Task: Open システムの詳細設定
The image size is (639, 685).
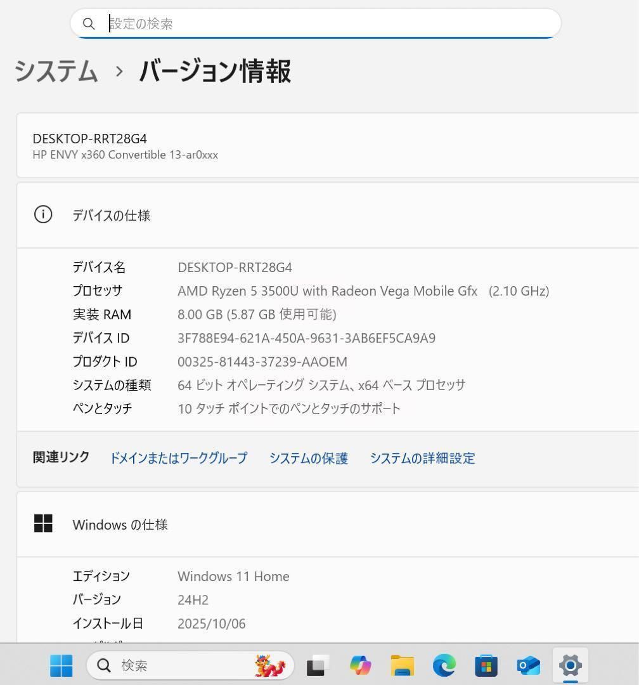Action: click(x=422, y=458)
